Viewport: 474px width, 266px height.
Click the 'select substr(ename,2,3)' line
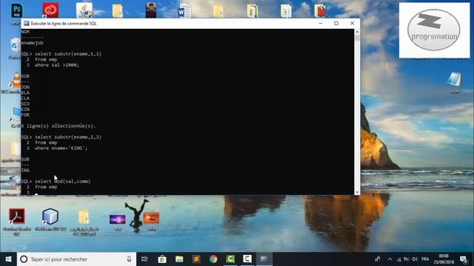point(68,137)
